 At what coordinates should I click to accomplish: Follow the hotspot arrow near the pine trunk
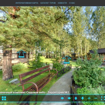22,54
